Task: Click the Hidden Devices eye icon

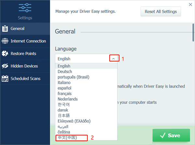Action: (5, 66)
